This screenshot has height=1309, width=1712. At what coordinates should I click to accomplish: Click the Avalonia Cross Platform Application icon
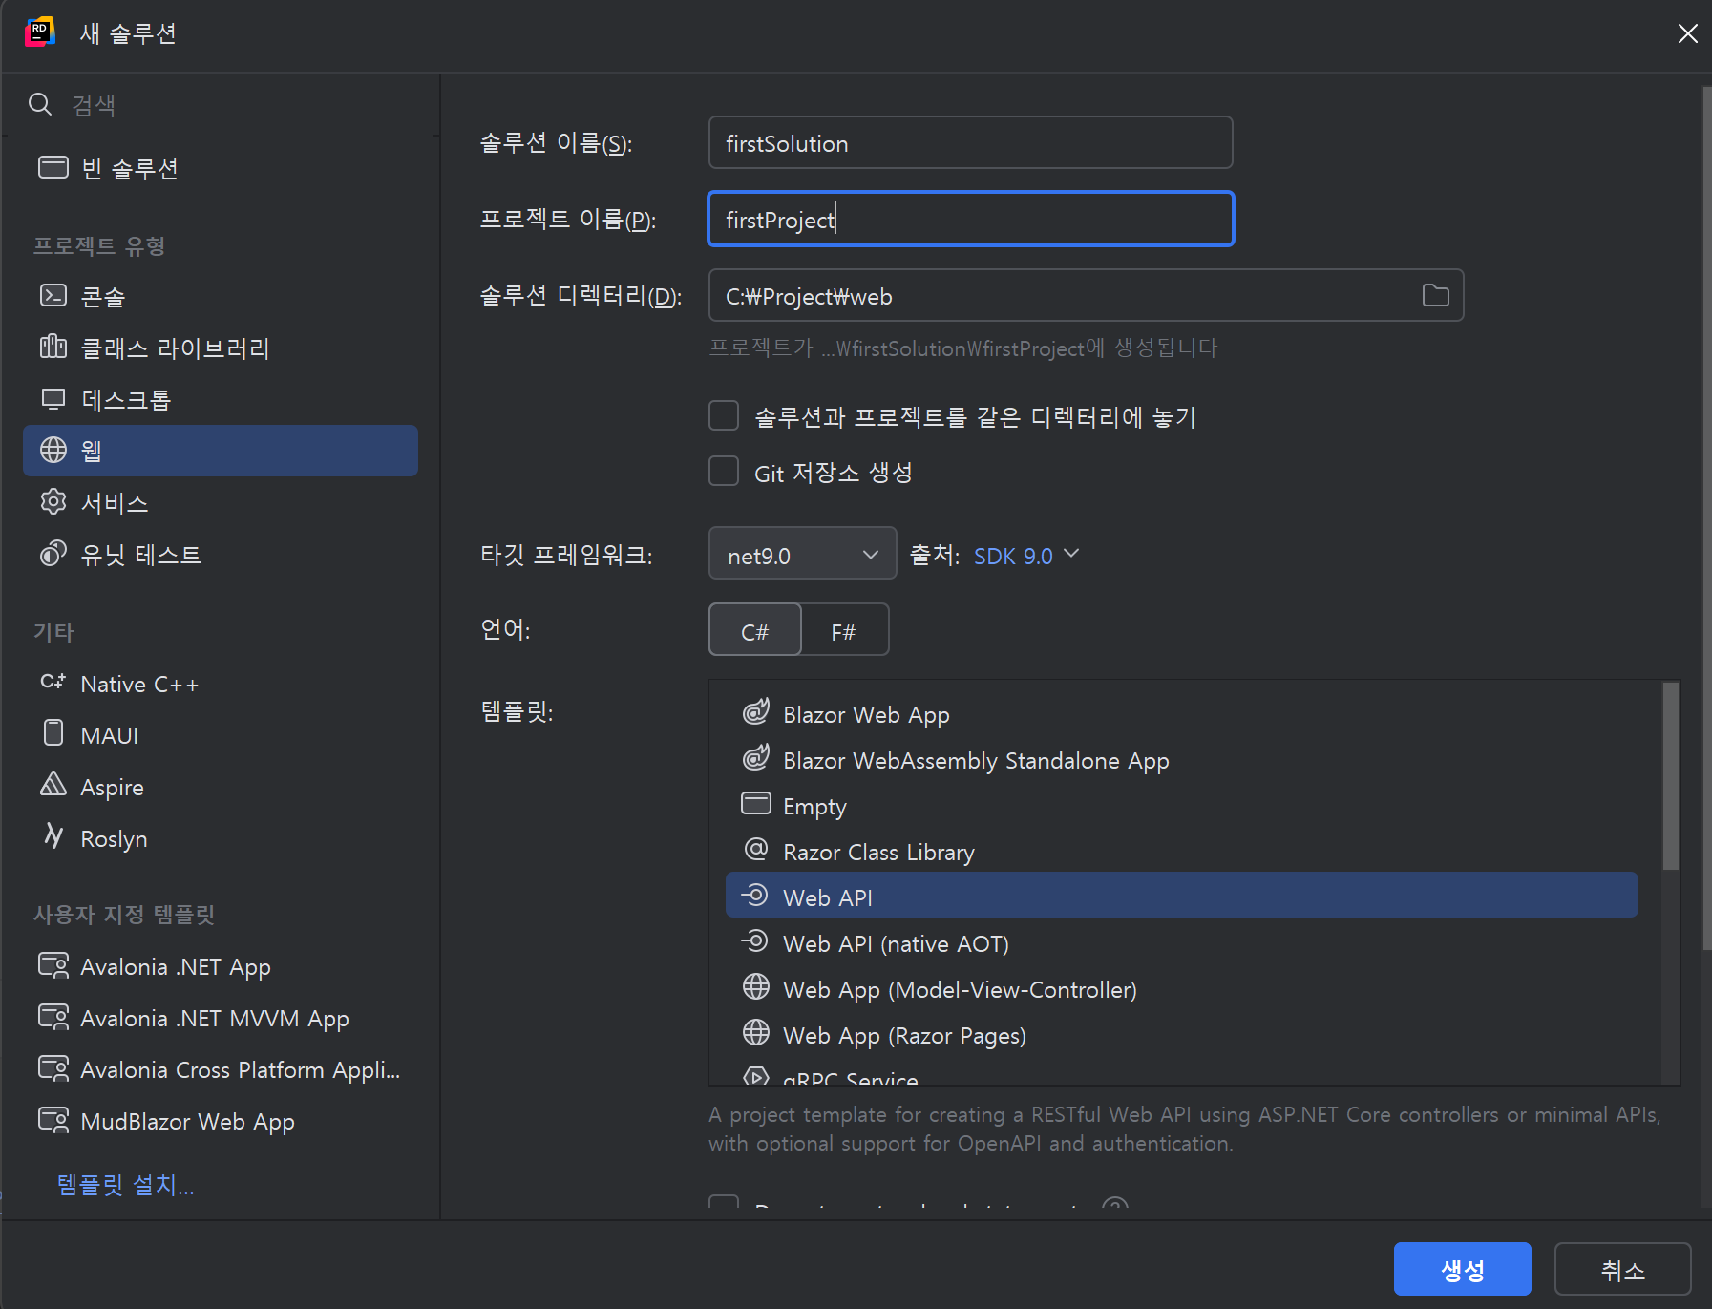coord(53,1068)
